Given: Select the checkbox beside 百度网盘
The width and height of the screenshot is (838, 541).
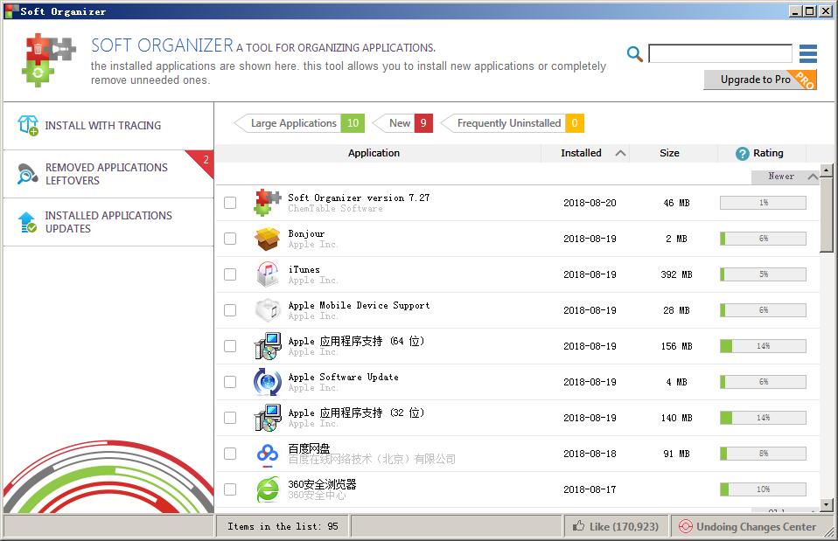Looking at the screenshot, I should click(230, 453).
